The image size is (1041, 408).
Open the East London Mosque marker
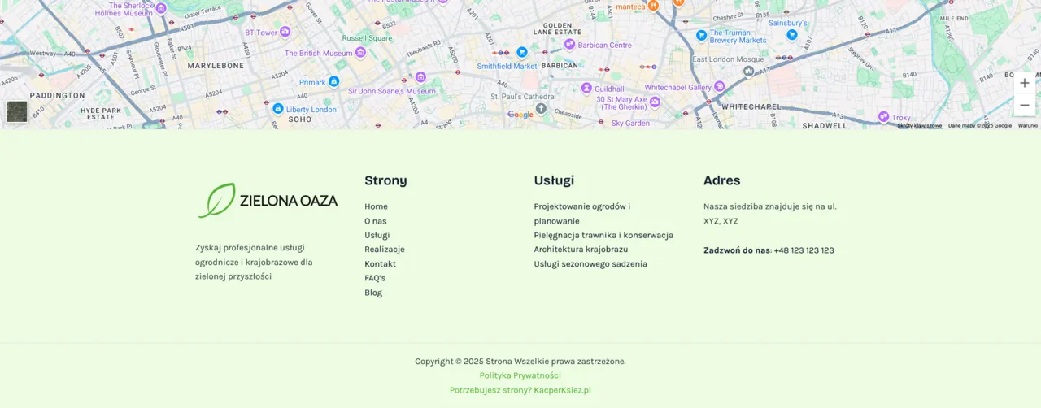748,71
